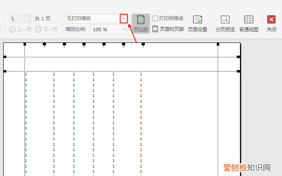This screenshot has height=176, width=282.
Task: Click the first column width marker after left margin
Action: tap(45, 45)
